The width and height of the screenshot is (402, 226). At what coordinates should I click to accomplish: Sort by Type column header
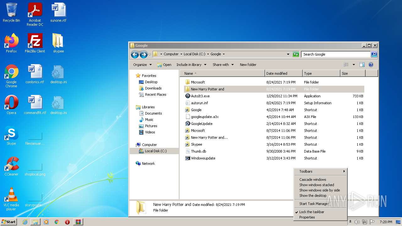[x=321, y=73]
